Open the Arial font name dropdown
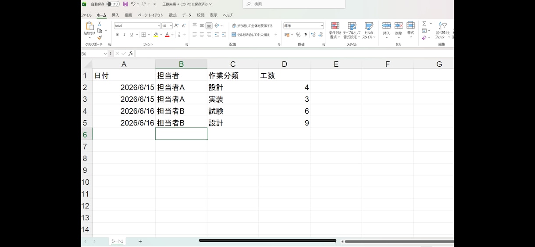 tap(159, 26)
